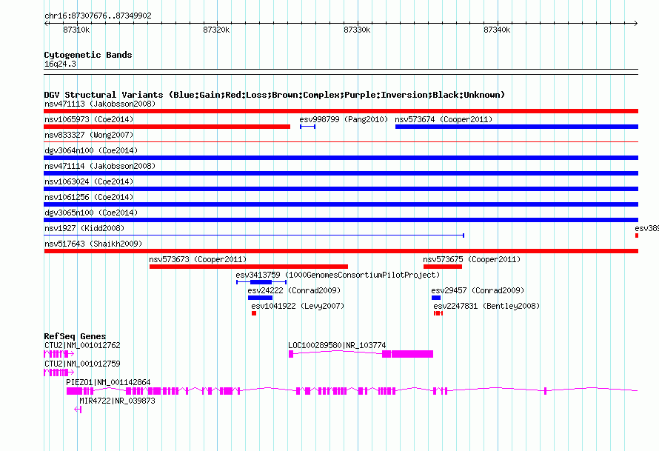This screenshot has width=659, height=451.
Task: Click the dgv3065n100 (Coe2014) label
Action: (91, 213)
